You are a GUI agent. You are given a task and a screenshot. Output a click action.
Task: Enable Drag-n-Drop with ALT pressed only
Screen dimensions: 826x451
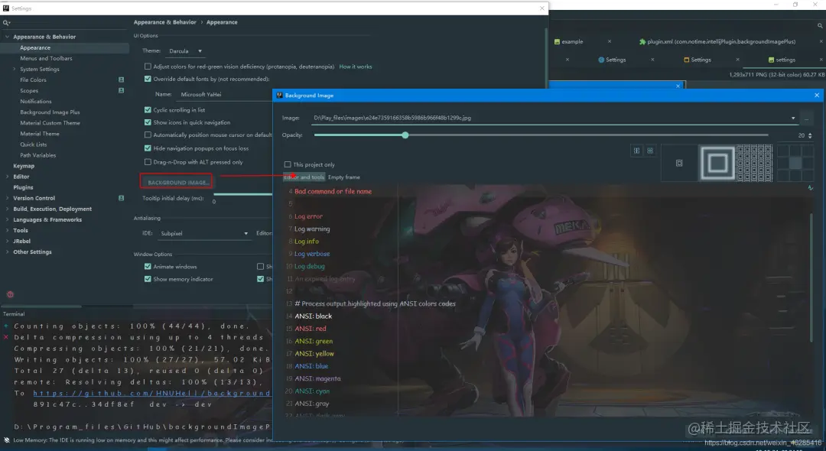point(148,162)
